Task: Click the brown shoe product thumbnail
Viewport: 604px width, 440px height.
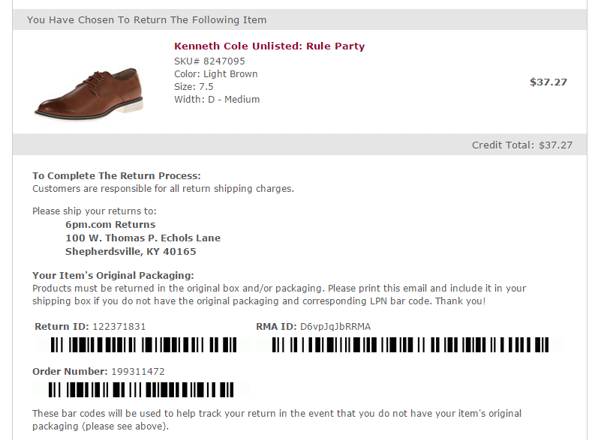Action: point(89,92)
